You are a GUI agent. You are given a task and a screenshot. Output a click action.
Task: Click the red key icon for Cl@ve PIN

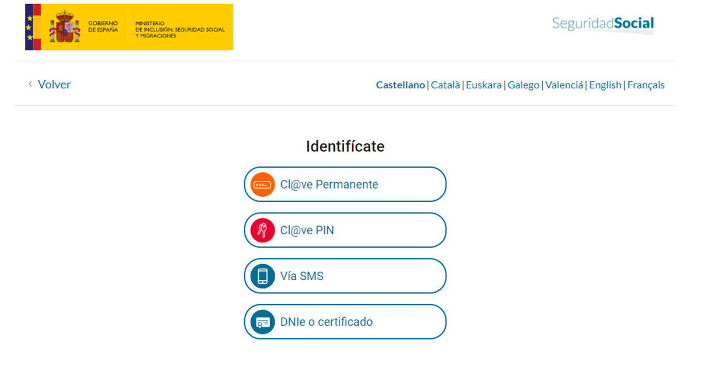(x=262, y=230)
